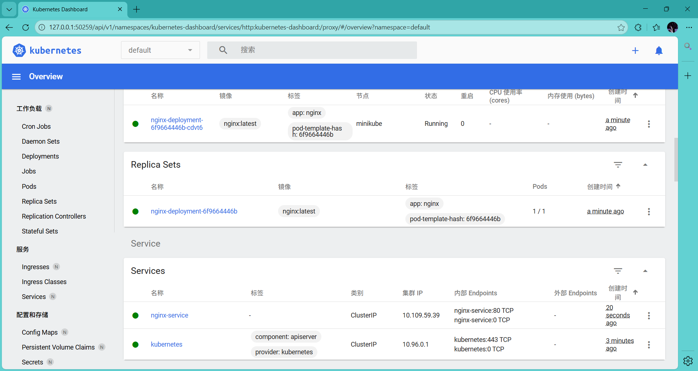Image resolution: width=698 pixels, height=371 pixels.
Task: Sort Services by creation time arrow
Action: 635,292
